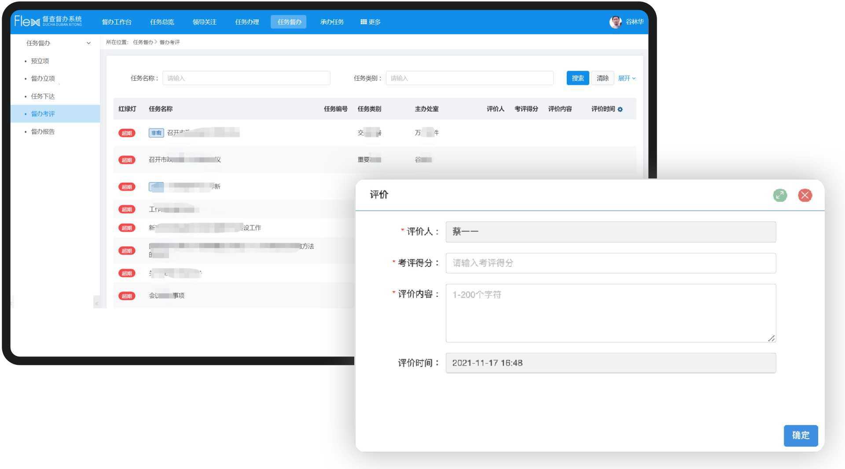The image size is (845, 469).
Task: Switch to 督办工作台 tab
Action: click(117, 22)
